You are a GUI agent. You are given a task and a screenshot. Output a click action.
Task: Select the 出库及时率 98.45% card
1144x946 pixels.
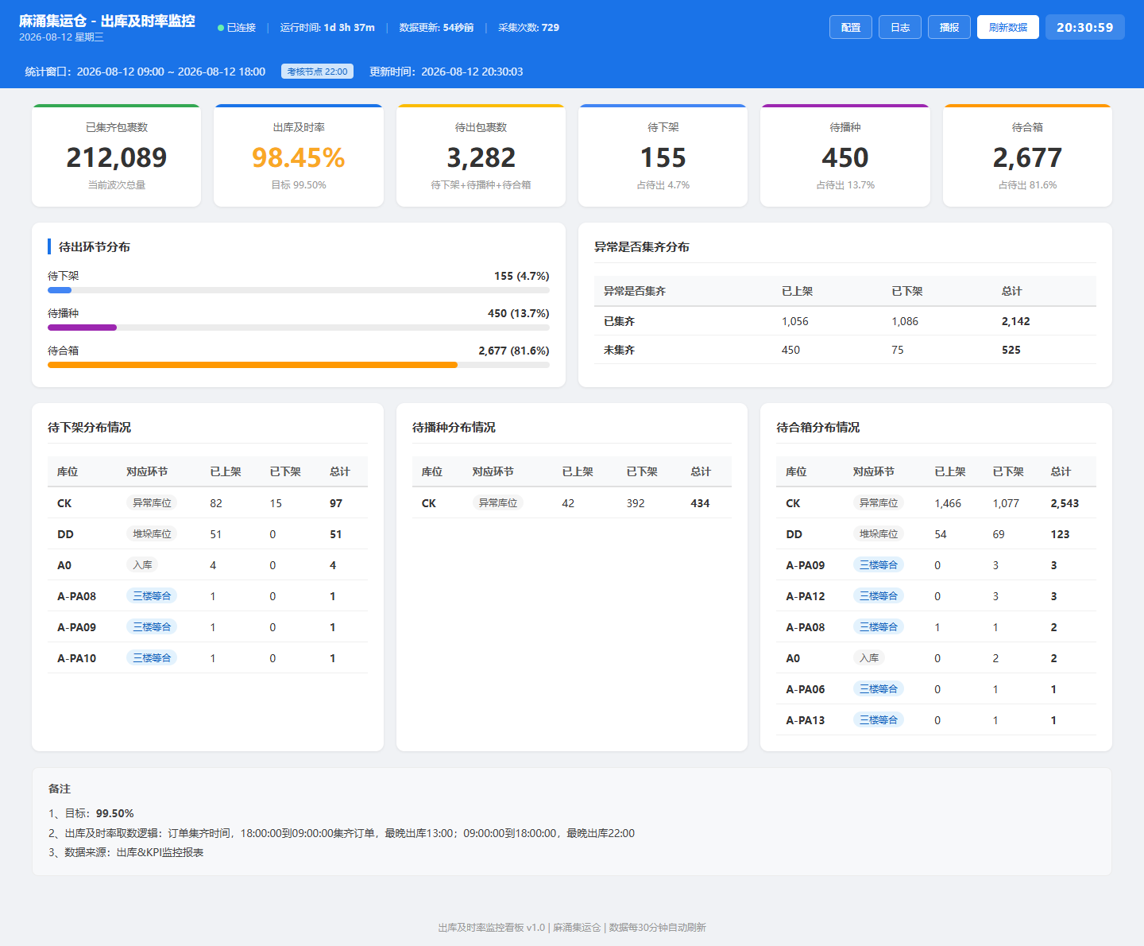(299, 156)
